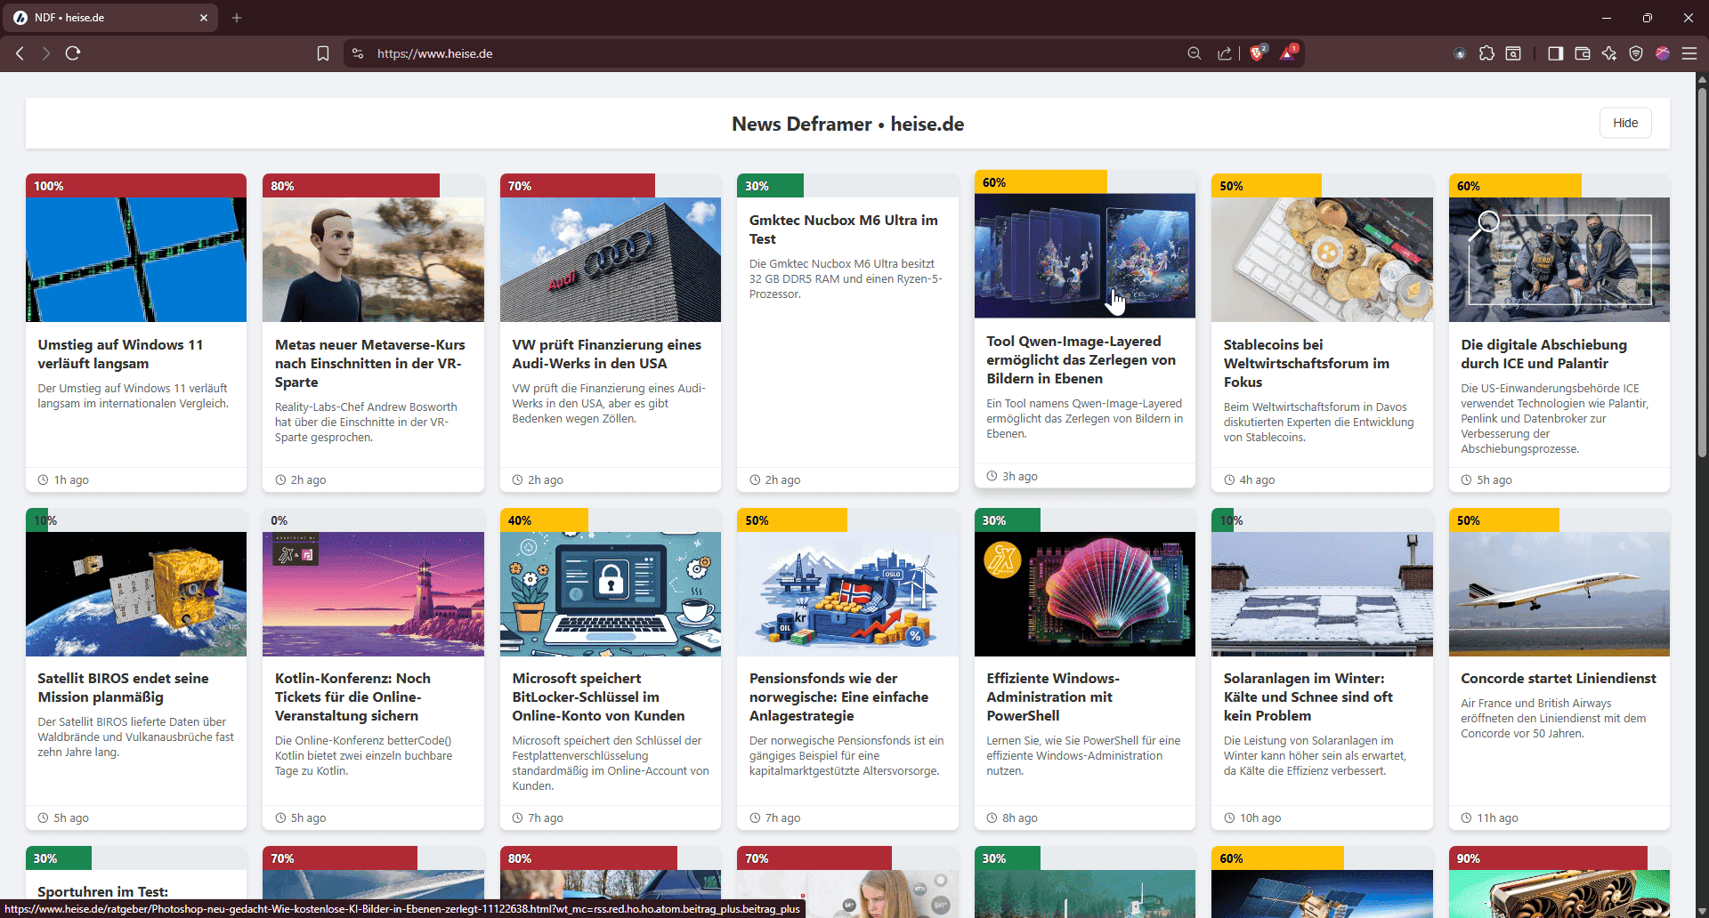Click the Brave Rewards triangle icon
The width and height of the screenshot is (1709, 918).
1288,53
